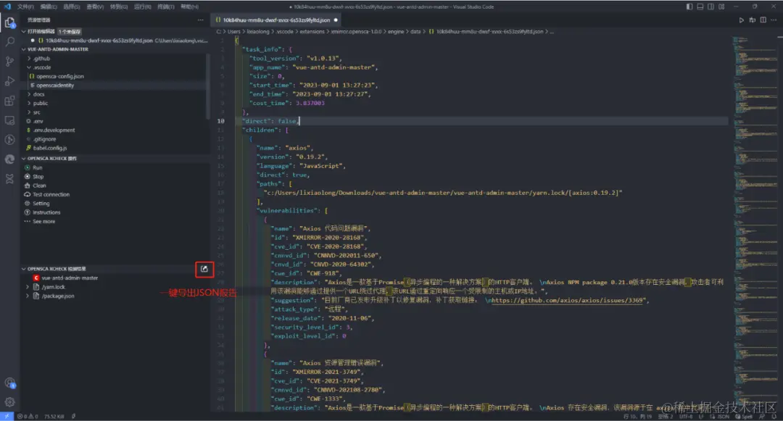This screenshot has height=421, width=783.
Task: Click the Run icon in editor title bar
Action: click(x=741, y=20)
